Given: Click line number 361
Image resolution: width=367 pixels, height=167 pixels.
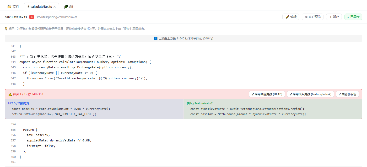Looking at the screenshot, I should coord(13,162).
